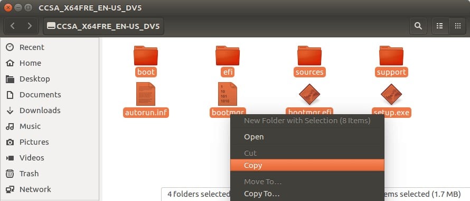Screen dimensions: 470x201
Task: Switch to grid view icon
Action: click(x=457, y=26)
